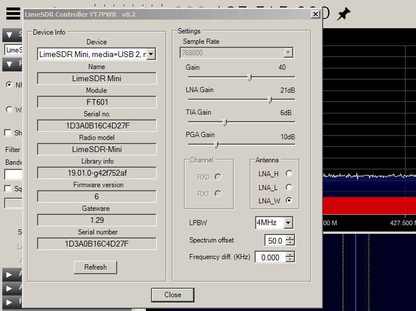The width and height of the screenshot is (416, 311).
Task: Click the Frequency diff. (KHz) input field
Action: pyautogui.click(x=270, y=257)
